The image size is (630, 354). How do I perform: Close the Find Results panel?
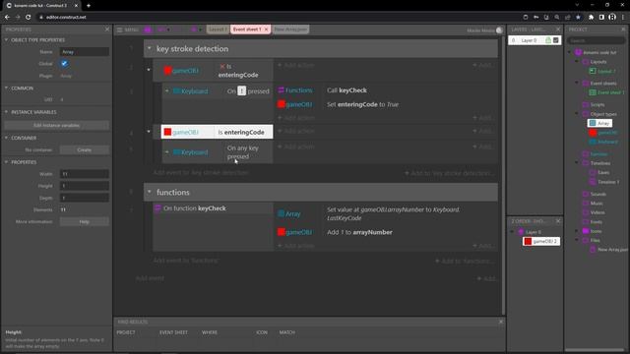click(501, 322)
